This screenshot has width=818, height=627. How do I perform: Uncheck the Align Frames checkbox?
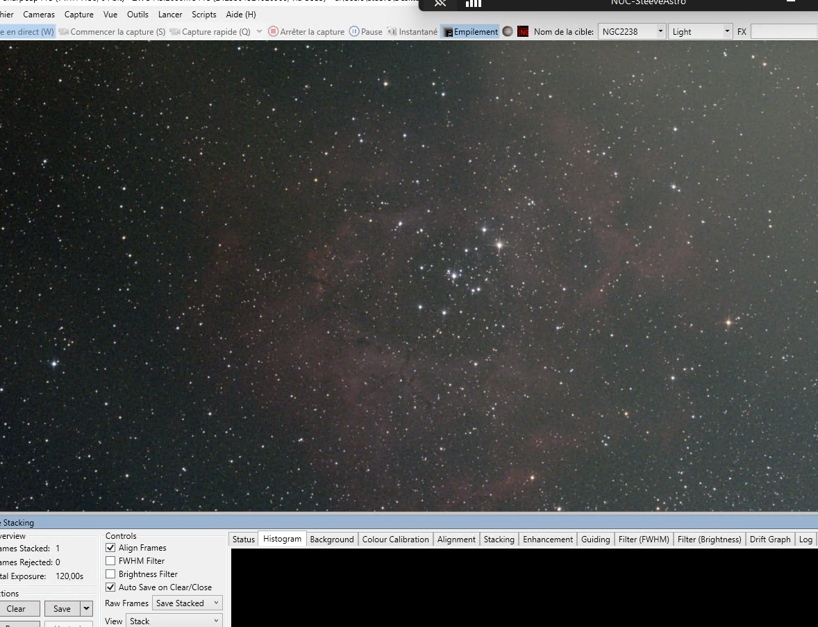110,548
